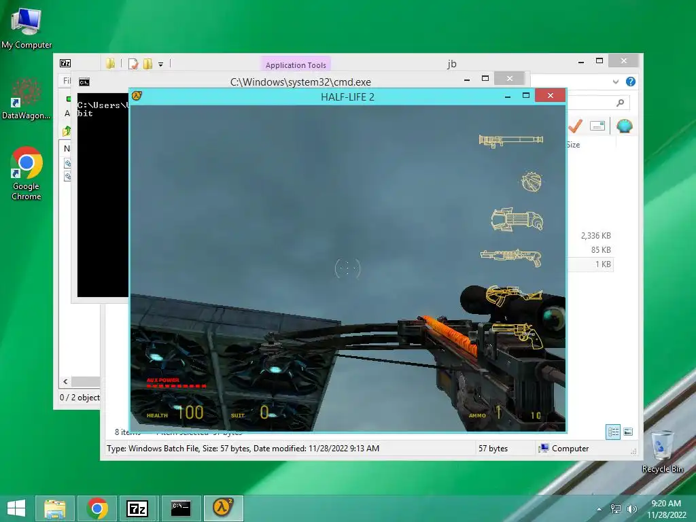Click the Half-Life 2 lambda title bar icon

coord(136,95)
